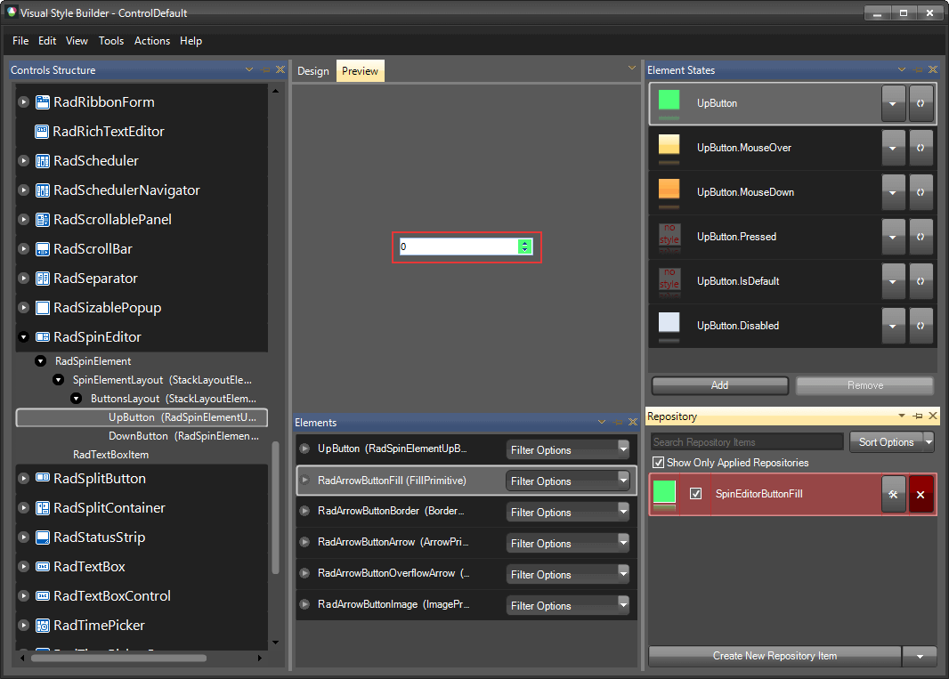The width and height of the screenshot is (949, 679).
Task: Open dropdown arrow beside Create New Repository Item
Action: 920,656
